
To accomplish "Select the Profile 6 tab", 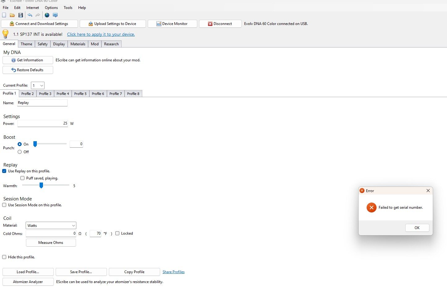I will coord(98,94).
